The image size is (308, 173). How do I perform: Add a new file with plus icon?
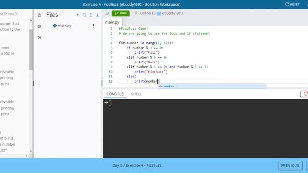pos(78,15)
